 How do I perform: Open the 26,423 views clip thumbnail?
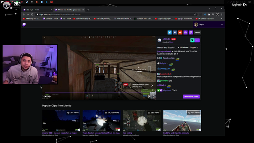[x=102, y=121]
